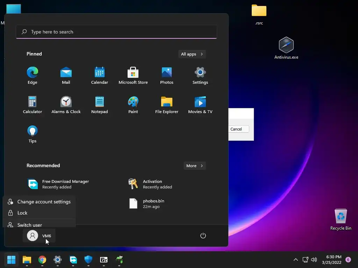The image size is (358, 268).
Task: Click the Start menu power button
Action: coord(203,236)
